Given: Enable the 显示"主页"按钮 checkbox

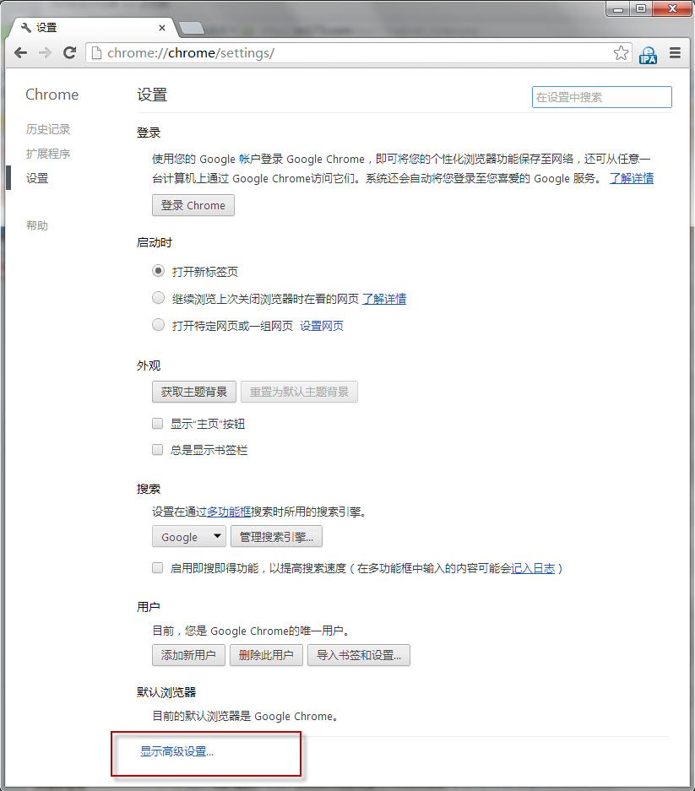Looking at the screenshot, I should pyautogui.click(x=158, y=424).
